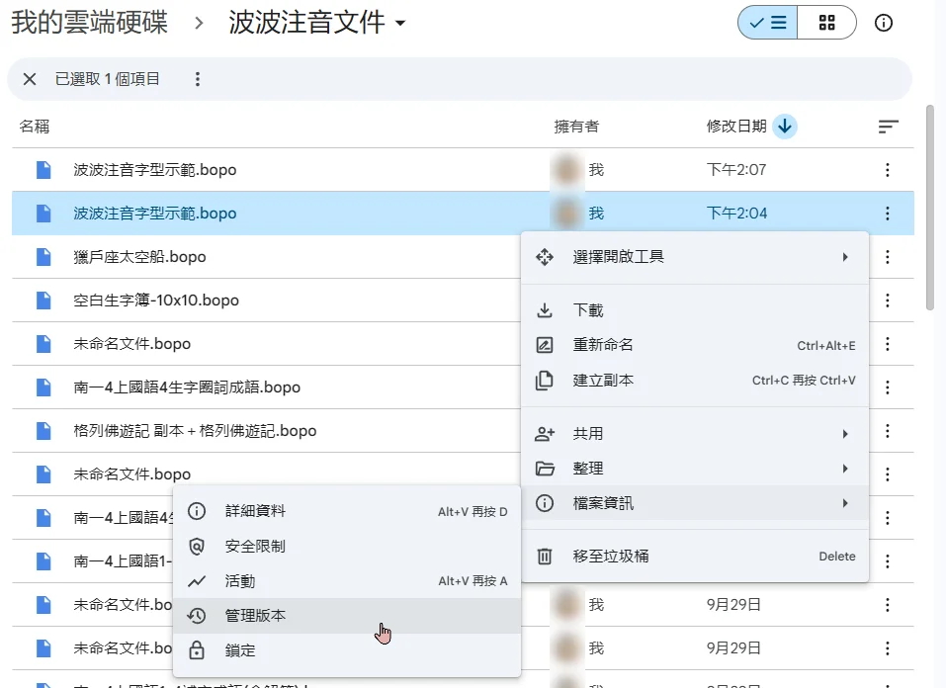Select file 獵戶座太空船.bopo
The height and width of the screenshot is (688, 946).
pos(140,256)
